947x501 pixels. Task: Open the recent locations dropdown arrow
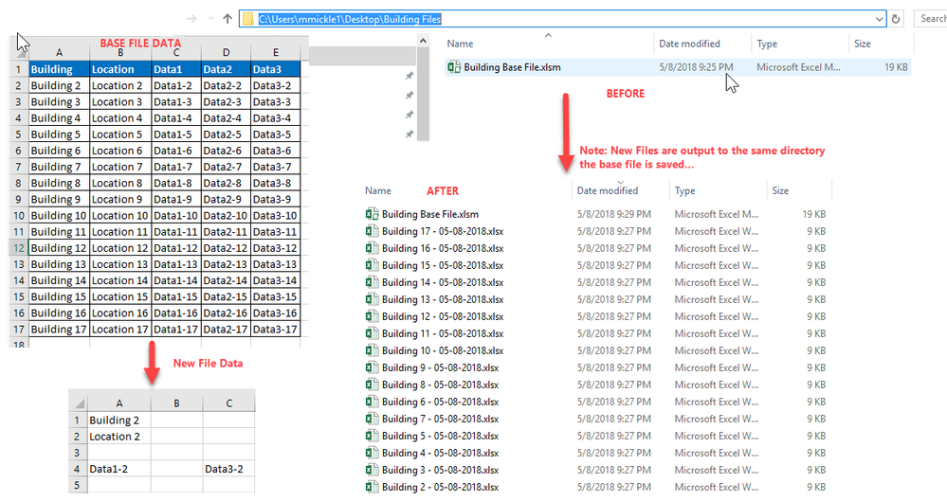point(210,19)
